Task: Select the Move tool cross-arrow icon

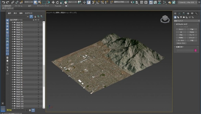Action: (x=53, y=2)
